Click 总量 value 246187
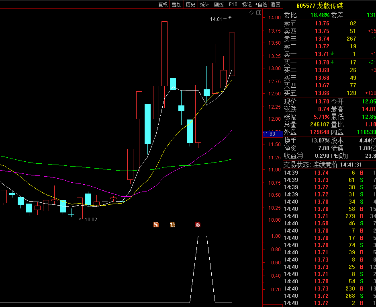The image size is (376, 307). (x=320, y=124)
